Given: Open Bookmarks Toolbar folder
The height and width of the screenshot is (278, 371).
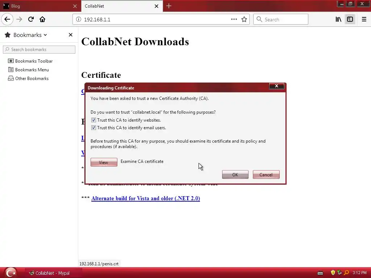Looking at the screenshot, I should 30,61.
